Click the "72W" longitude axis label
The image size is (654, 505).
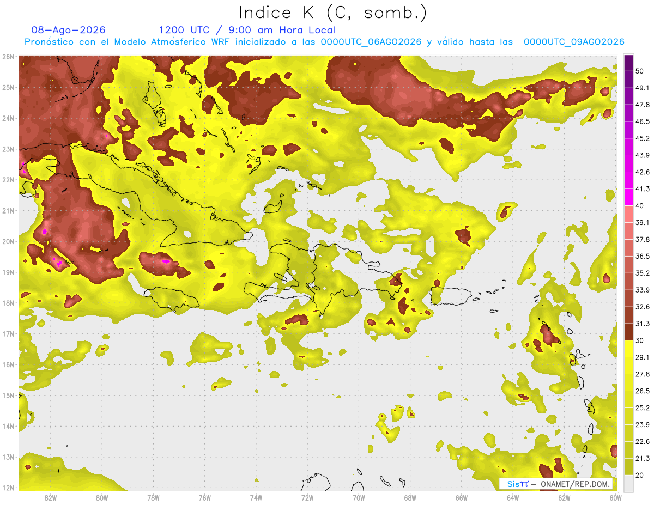pos(307,498)
